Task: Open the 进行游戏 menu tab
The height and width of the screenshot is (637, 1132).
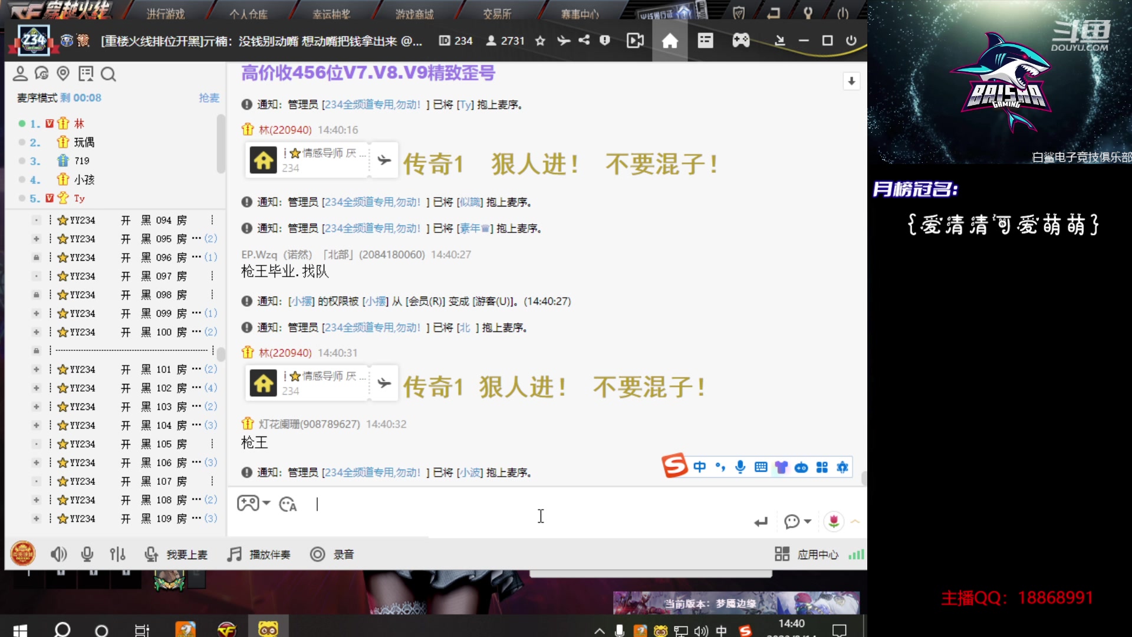Action: (166, 14)
